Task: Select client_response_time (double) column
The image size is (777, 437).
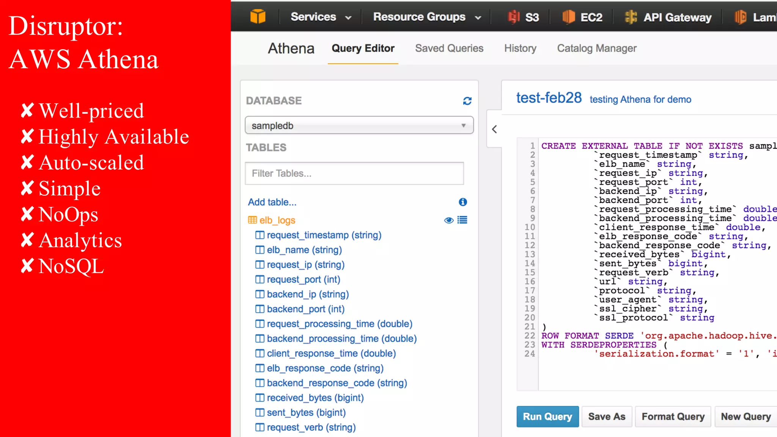Action: (x=331, y=354)
